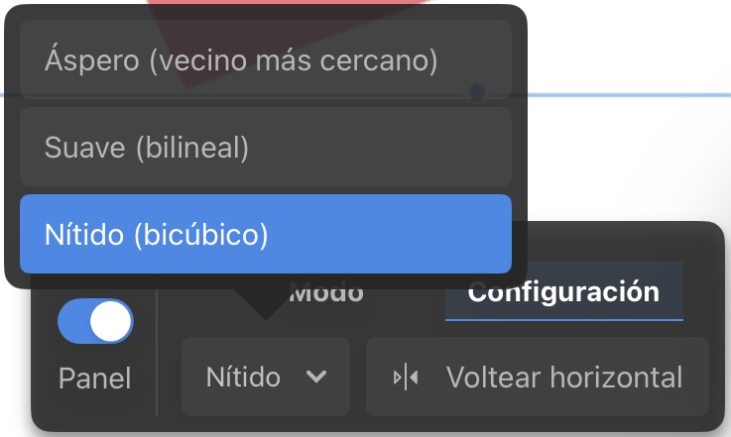Select the highlighted Nítido (bicúbico) option
Image resolution: width=731 pixels, height=437 pixels.
(x=266, y=234)
